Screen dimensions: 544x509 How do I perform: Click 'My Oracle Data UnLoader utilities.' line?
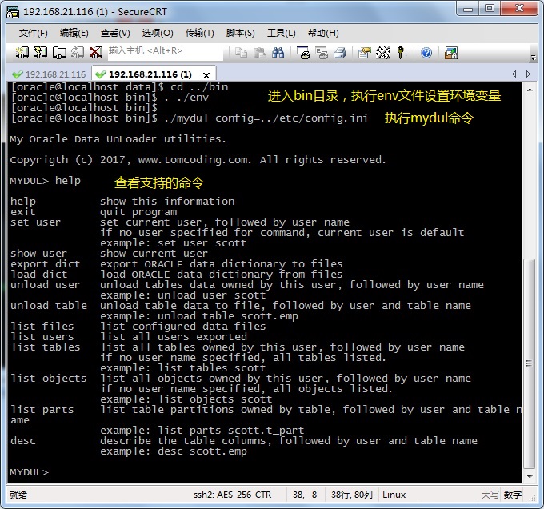(x=118, y=138)
